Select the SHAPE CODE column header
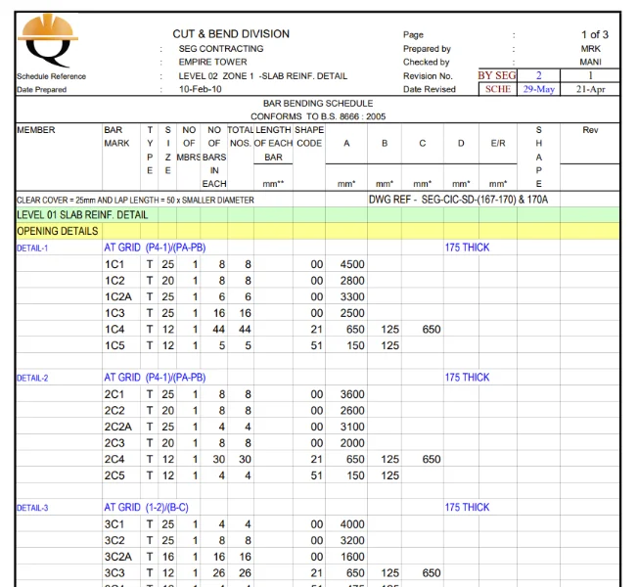The width and height of the screenshot is (638, 587). [309, 136]
